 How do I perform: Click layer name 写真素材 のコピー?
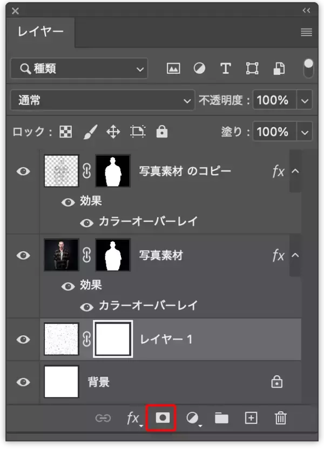185,171
